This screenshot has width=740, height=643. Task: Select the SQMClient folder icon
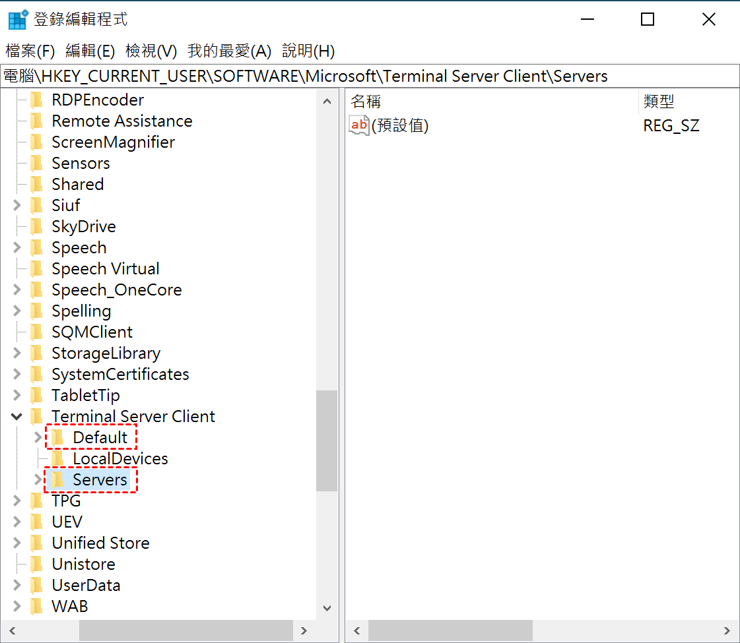click(37, 332)
